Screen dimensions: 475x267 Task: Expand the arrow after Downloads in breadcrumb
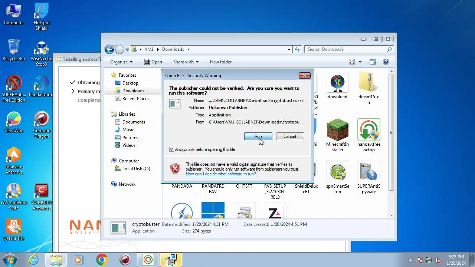tap(188, 49)
